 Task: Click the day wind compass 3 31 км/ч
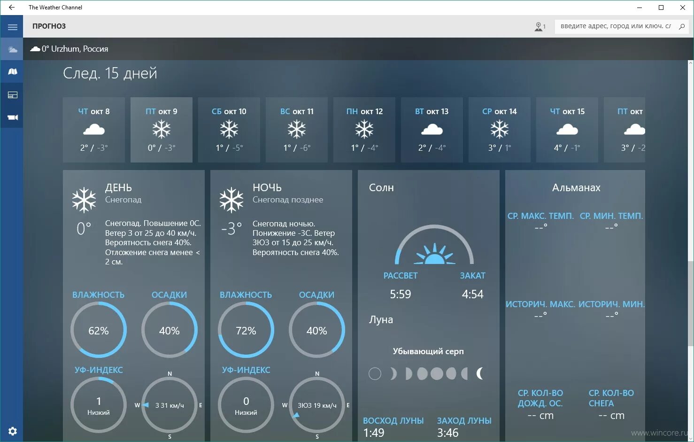point(170,405)
